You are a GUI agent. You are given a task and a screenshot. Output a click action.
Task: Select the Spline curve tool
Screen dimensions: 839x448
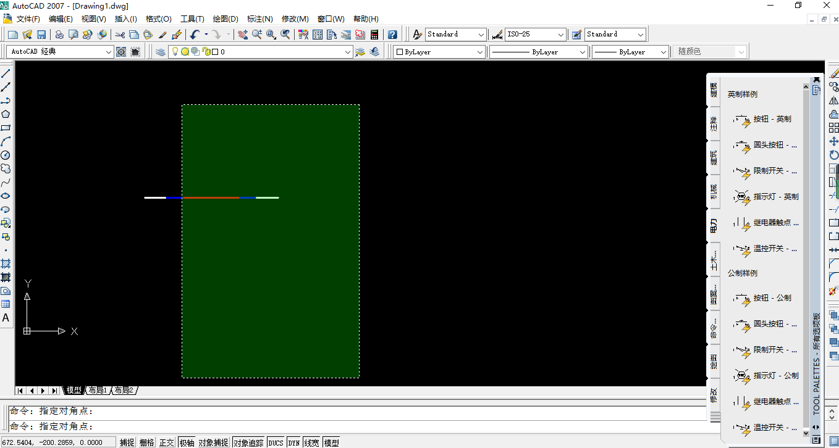6,182
